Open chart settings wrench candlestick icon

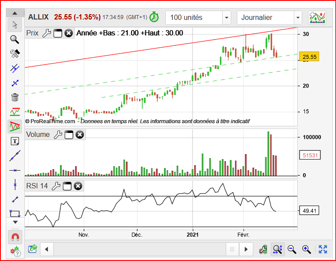[263, 249]
